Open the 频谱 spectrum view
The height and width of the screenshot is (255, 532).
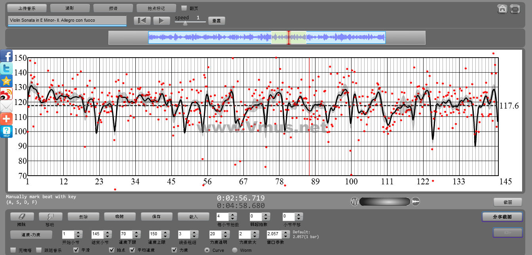[113, 8]
